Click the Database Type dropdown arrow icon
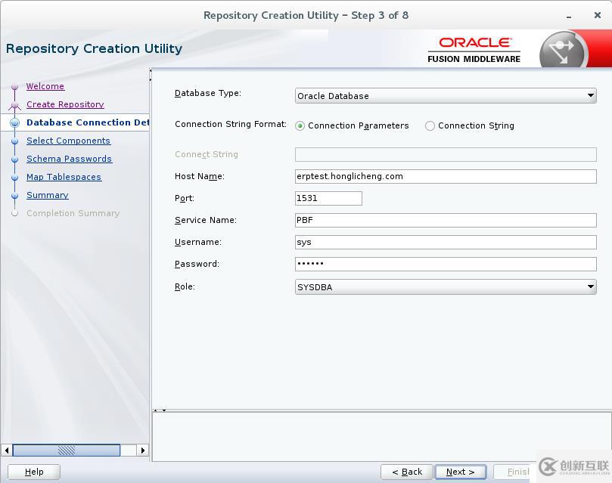612x483 pixels. coord(590,95)
